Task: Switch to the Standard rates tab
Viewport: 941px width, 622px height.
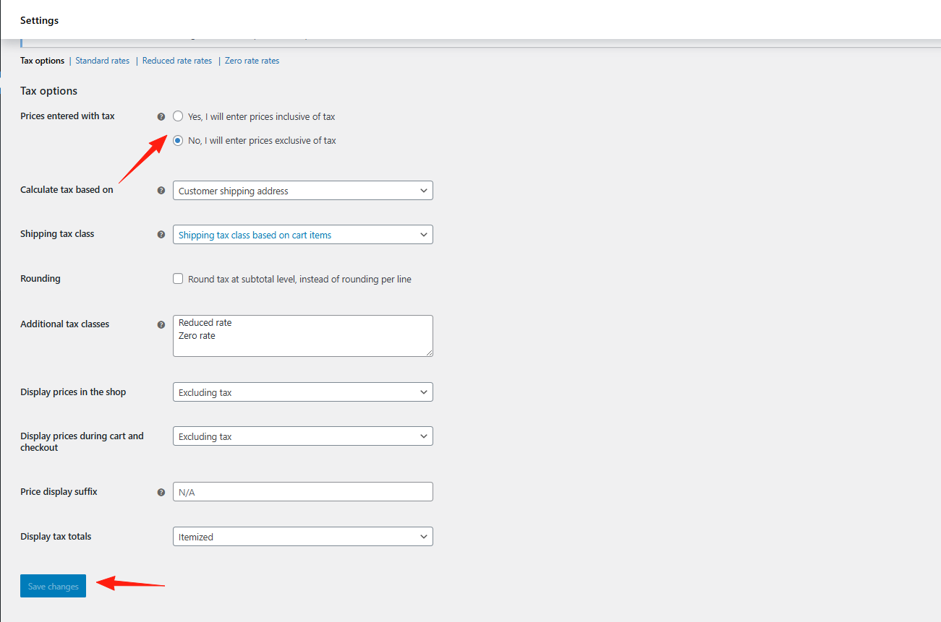Action: pyautogui.click(x=103, y=61)
